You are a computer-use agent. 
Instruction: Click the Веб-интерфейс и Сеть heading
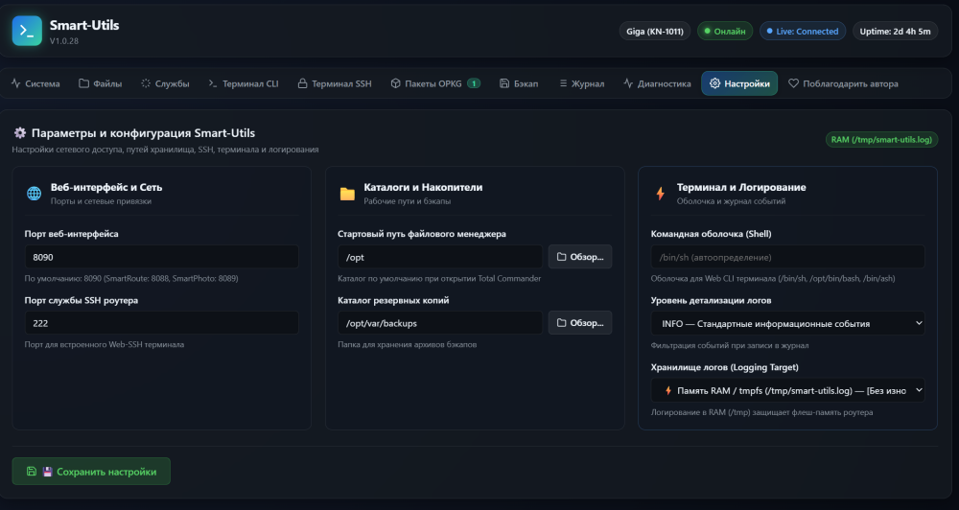(x=106, y=187)
